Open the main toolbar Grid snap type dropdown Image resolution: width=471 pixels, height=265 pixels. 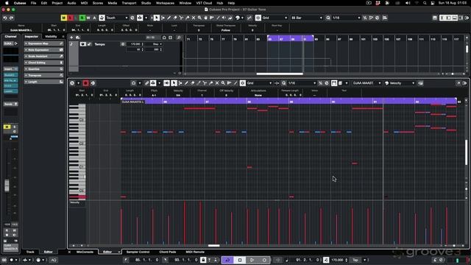coord(275,18)
